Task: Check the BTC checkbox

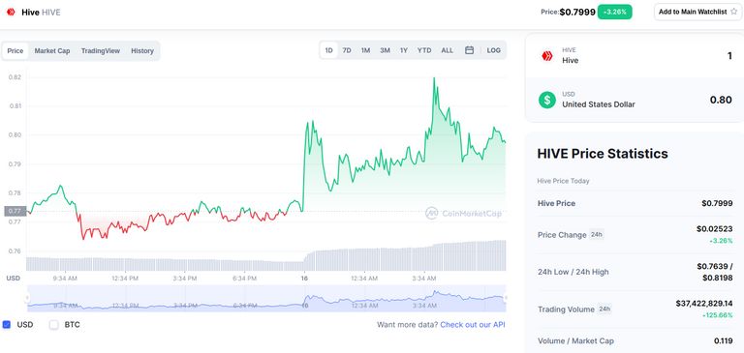Action: [54, 325]
